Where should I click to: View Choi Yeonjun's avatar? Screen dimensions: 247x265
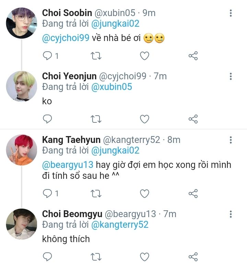pyautogui.click(x=22, y=85)
